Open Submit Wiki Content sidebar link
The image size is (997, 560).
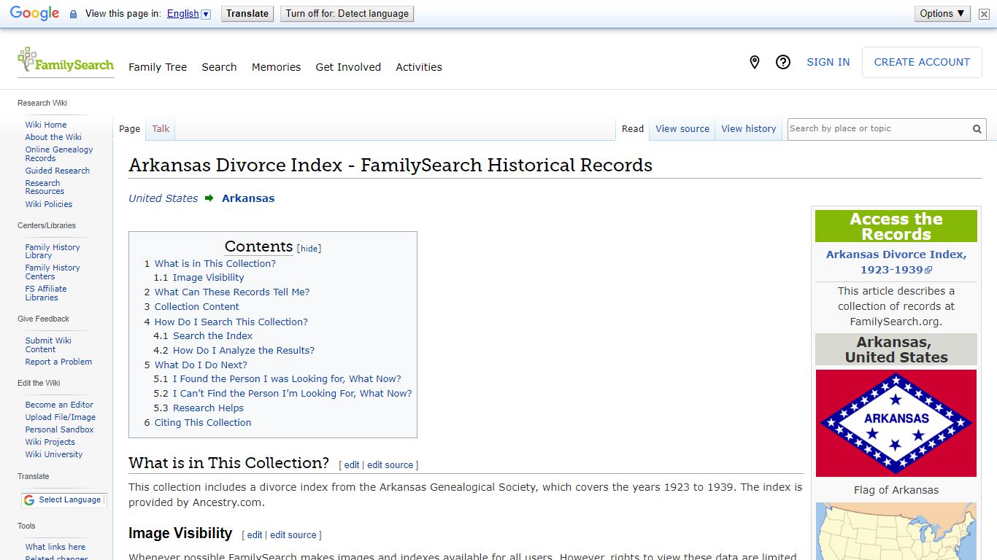[x=48, y=345]
